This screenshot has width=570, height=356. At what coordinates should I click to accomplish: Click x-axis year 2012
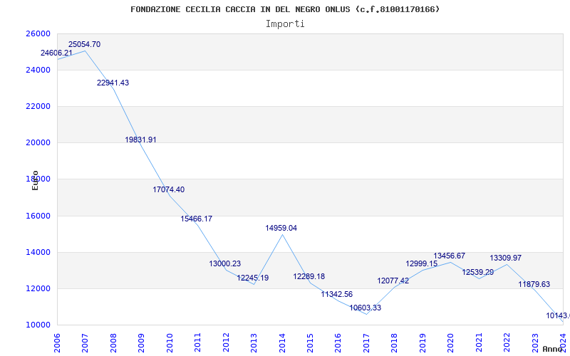tap(226, 343)
